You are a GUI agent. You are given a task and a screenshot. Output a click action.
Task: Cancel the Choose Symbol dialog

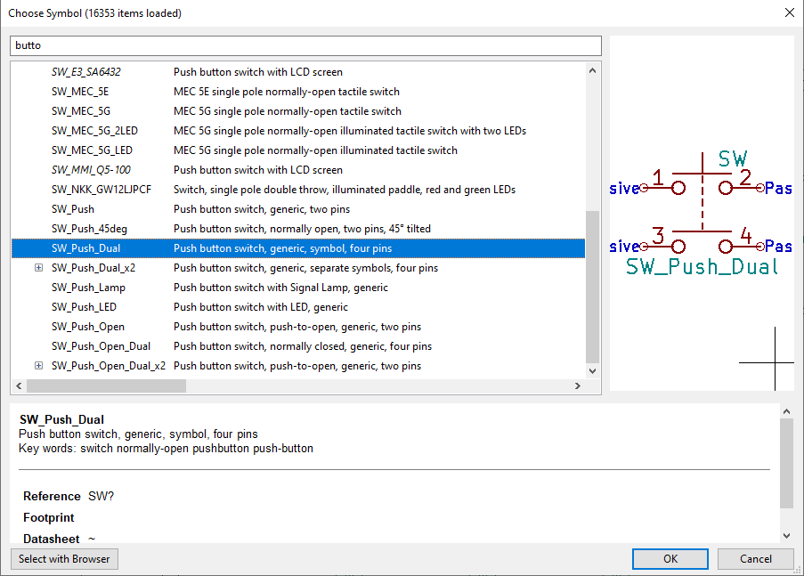pyautogui.click(x=756, y=558)
